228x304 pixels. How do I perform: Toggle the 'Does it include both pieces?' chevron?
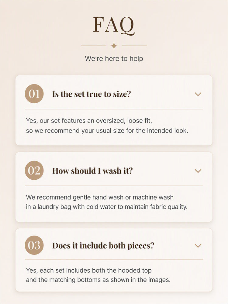click(198, 246)
